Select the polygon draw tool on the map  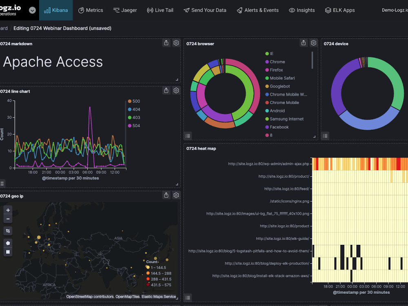8,243
